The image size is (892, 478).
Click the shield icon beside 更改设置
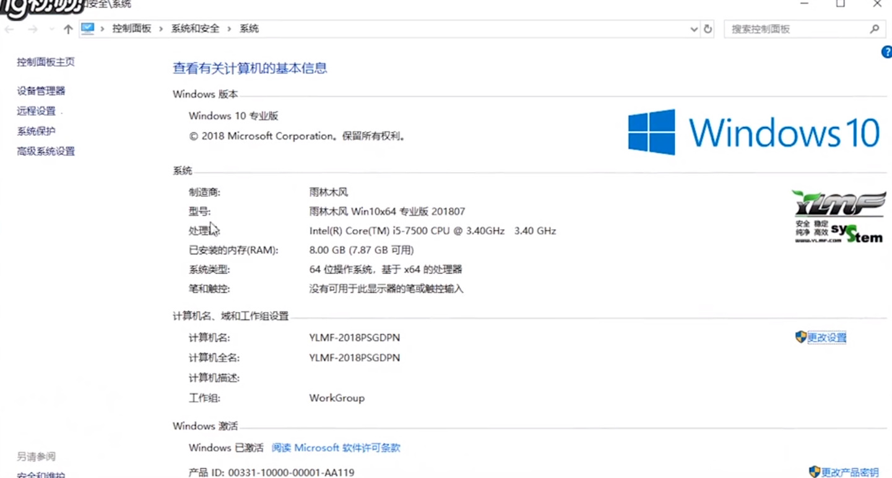point(801,337)
